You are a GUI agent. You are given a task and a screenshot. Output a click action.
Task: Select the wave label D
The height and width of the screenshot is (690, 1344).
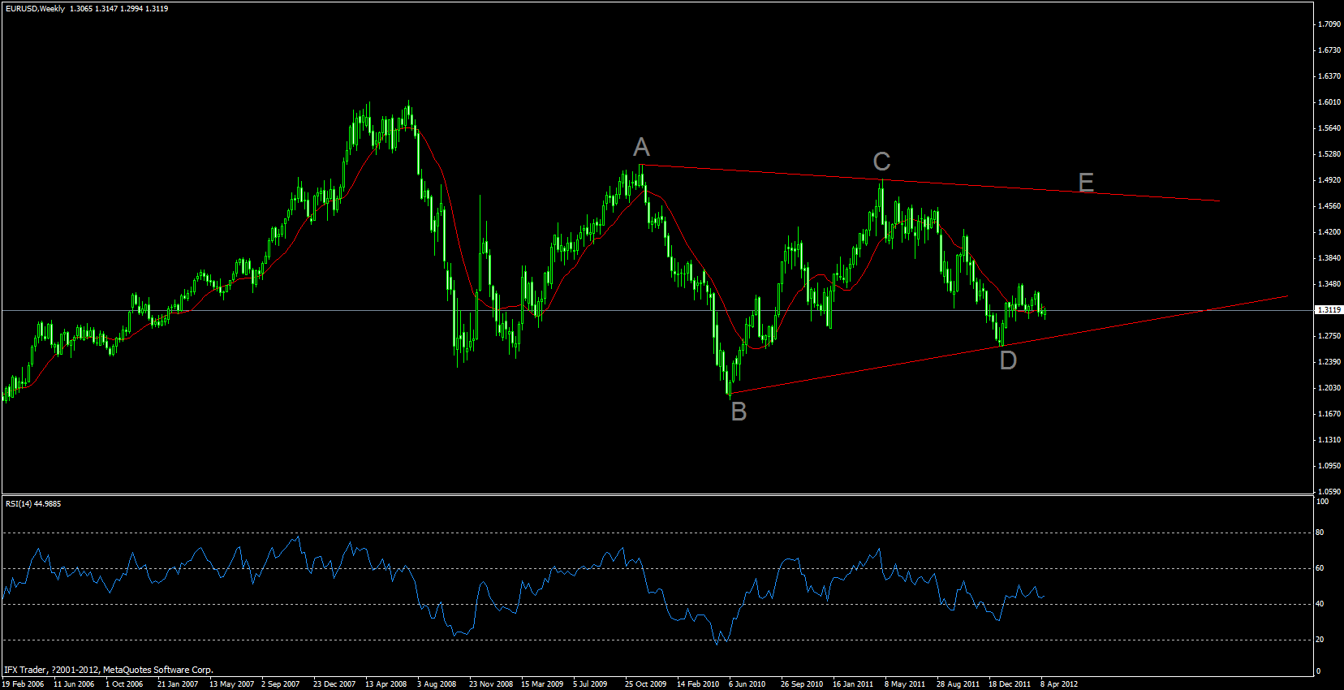tap(1008, 360)
